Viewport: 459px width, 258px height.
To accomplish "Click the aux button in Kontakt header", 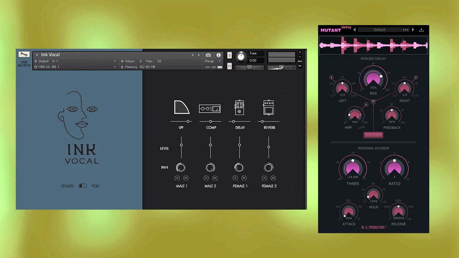I will pos(300,61).
